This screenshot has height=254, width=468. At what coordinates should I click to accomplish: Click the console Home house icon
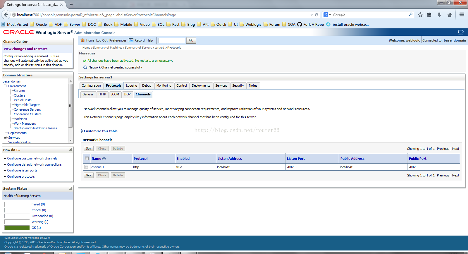coord(82,40)
